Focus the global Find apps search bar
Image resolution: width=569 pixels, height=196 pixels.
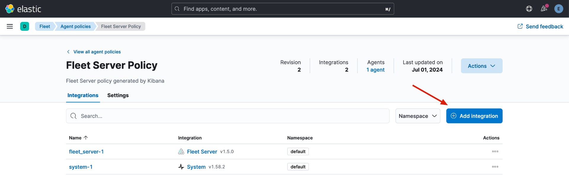(x=283, y=9)
